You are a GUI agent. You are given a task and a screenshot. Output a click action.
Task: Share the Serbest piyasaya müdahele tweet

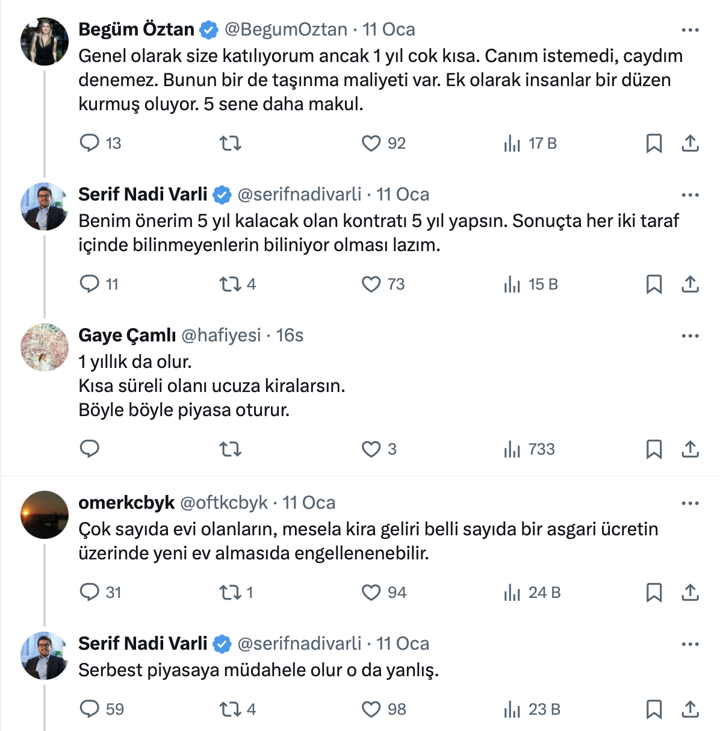pyautogui.click(x=690, y=709)
